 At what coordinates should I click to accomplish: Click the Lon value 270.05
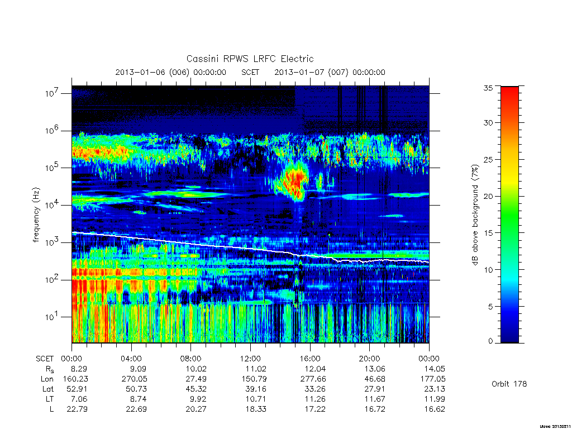(x=135, y=379)
